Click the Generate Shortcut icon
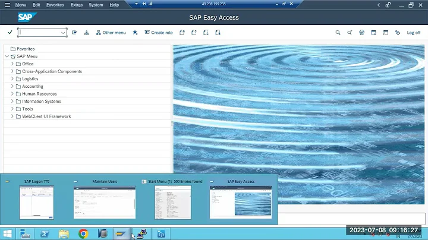Screen dimensions: 428x240 coord(385,33)
